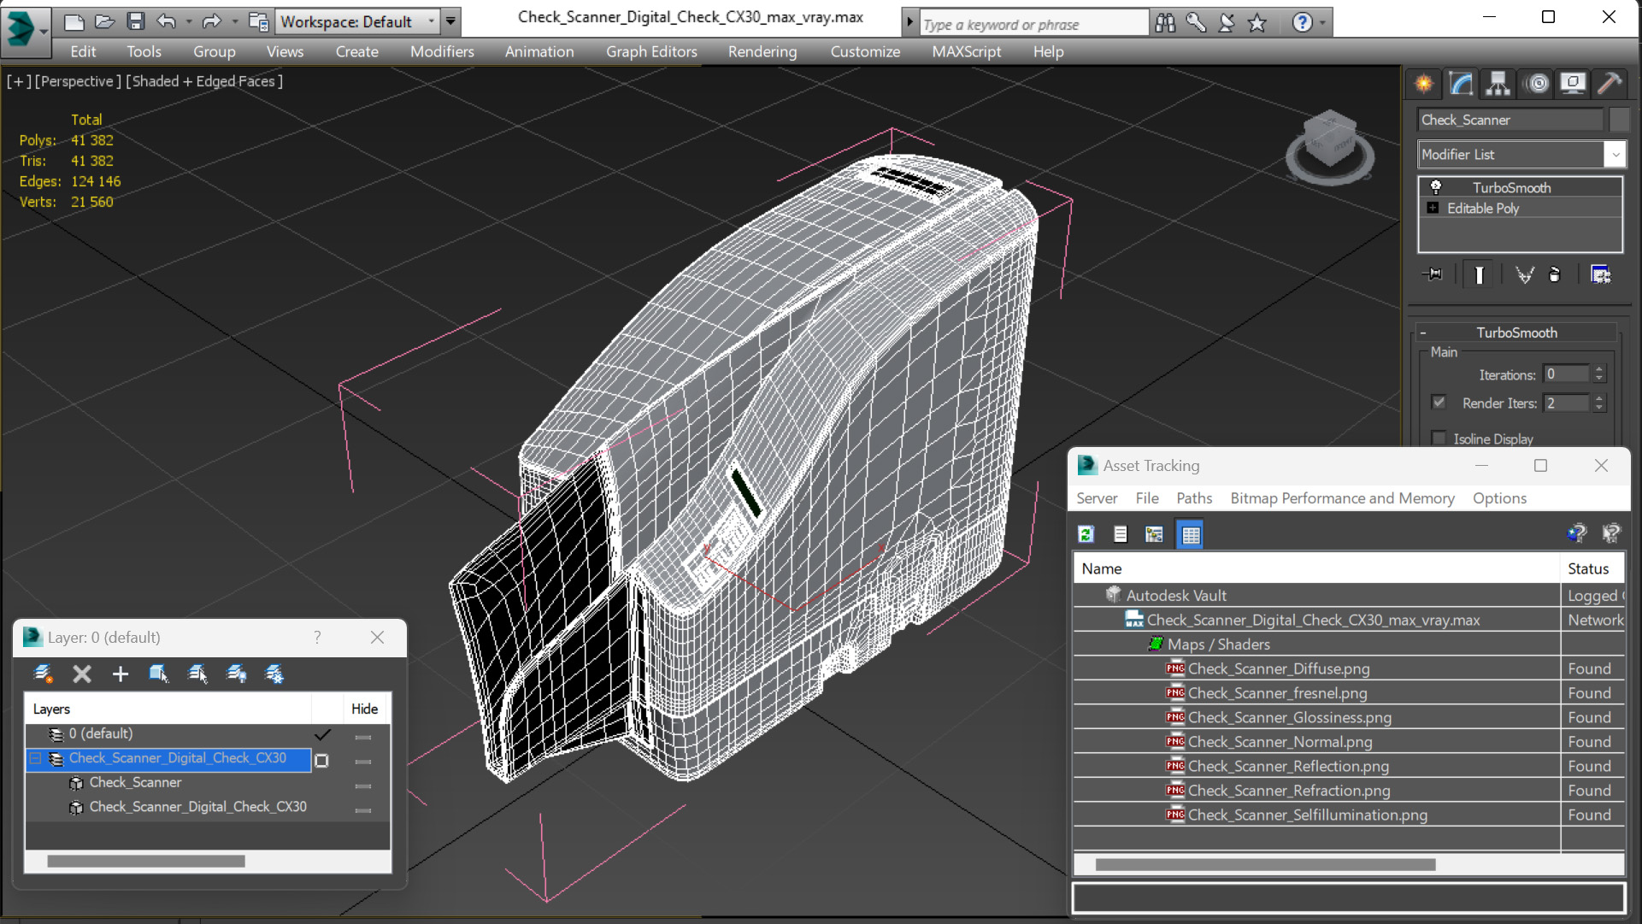1642x924 pixels.
Task: Open the Paths menu in Asset Tracking
Action: click(1194, 498)
